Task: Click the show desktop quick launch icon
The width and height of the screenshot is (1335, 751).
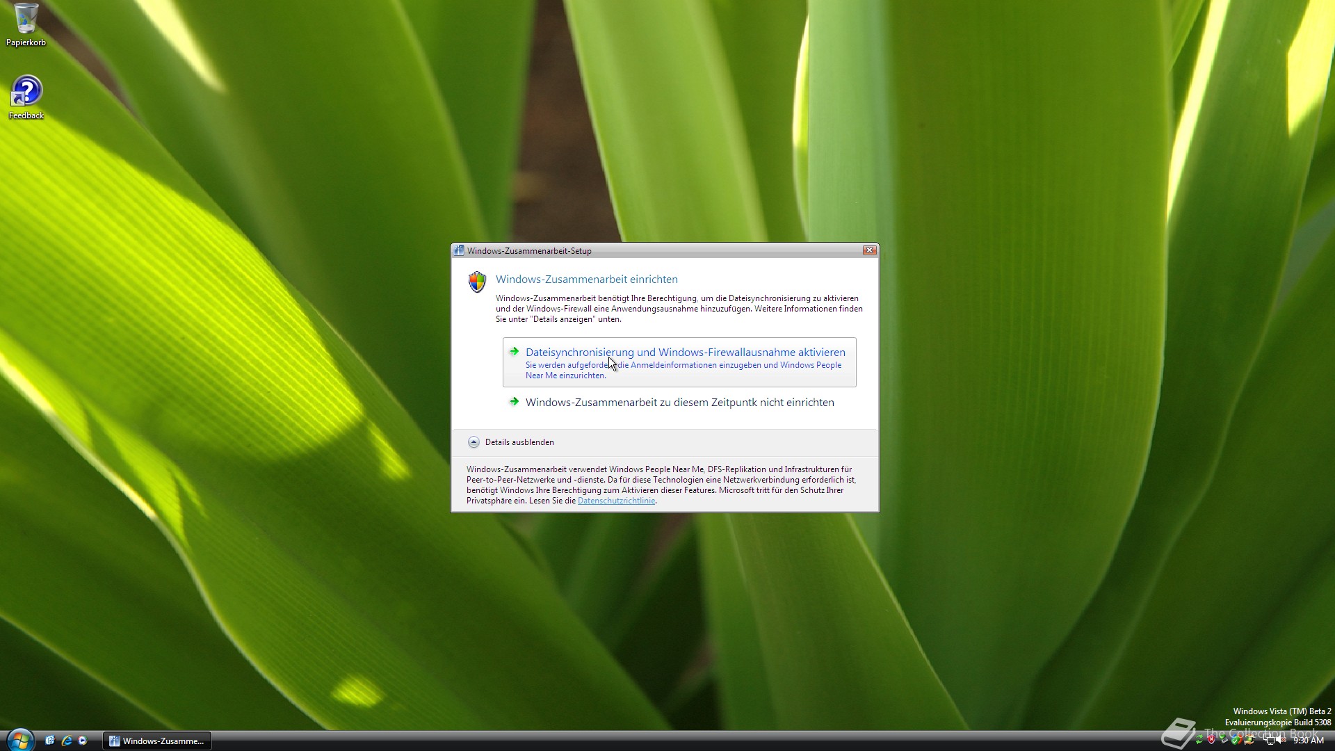Action: [50, 741]
